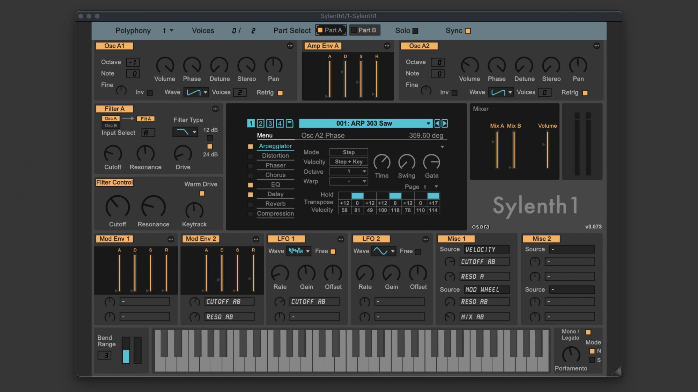The width and height of the screenshot is (698, 392).
Task: Go to the previous preset arrow
Action: 437,123
